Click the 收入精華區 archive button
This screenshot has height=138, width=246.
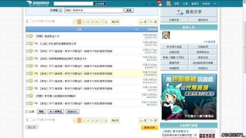point(56,112)
